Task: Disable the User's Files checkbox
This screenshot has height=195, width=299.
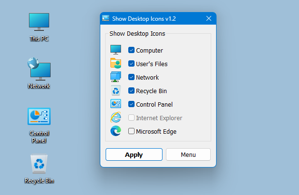Action: click(131, 64)
